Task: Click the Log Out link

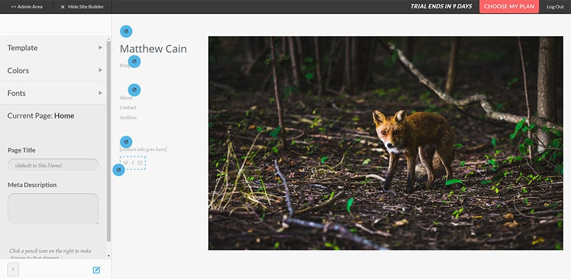Action: [x=555, y=7]
